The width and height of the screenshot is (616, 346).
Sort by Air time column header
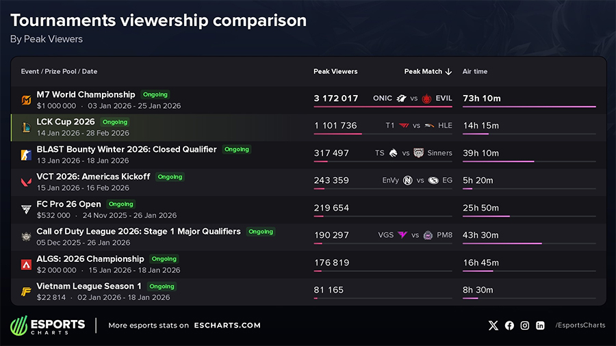(475, 72)
